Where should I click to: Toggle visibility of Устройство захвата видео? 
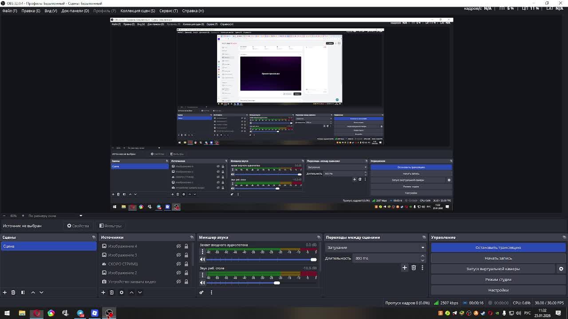coord(179,282)
